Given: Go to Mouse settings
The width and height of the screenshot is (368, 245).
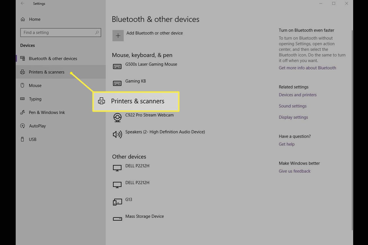Looking at the screenshot, I should (x=61, y=85).
